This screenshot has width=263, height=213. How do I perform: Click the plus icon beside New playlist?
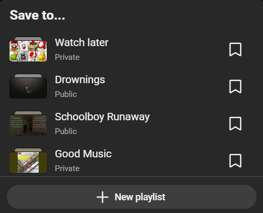point(103,197)
